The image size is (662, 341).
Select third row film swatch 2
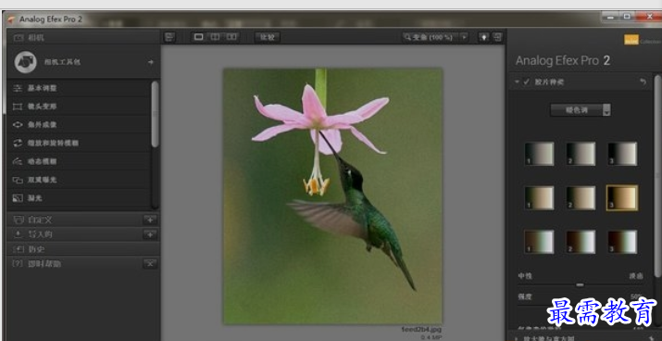(581, 242)
